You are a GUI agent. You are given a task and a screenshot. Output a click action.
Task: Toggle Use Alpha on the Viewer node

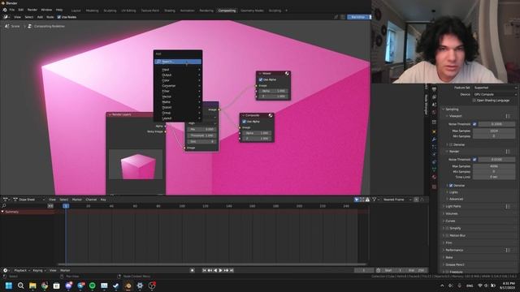[261, 79]
